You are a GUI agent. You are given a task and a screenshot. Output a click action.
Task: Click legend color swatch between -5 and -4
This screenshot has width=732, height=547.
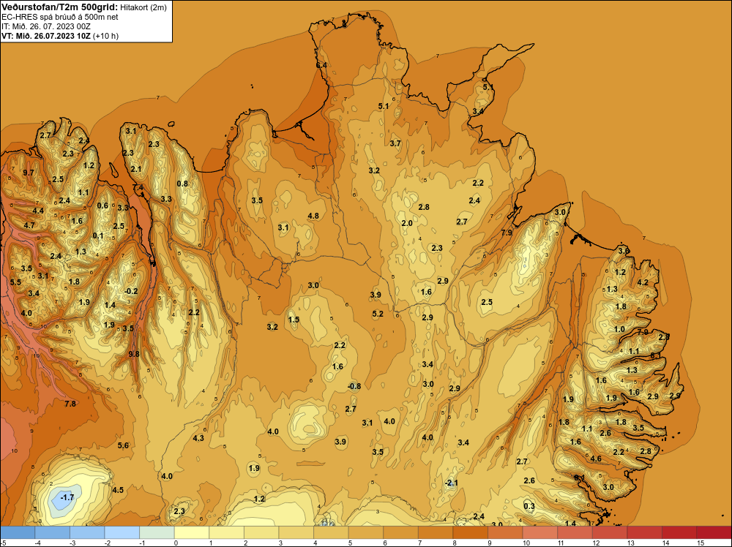point(18,532)
